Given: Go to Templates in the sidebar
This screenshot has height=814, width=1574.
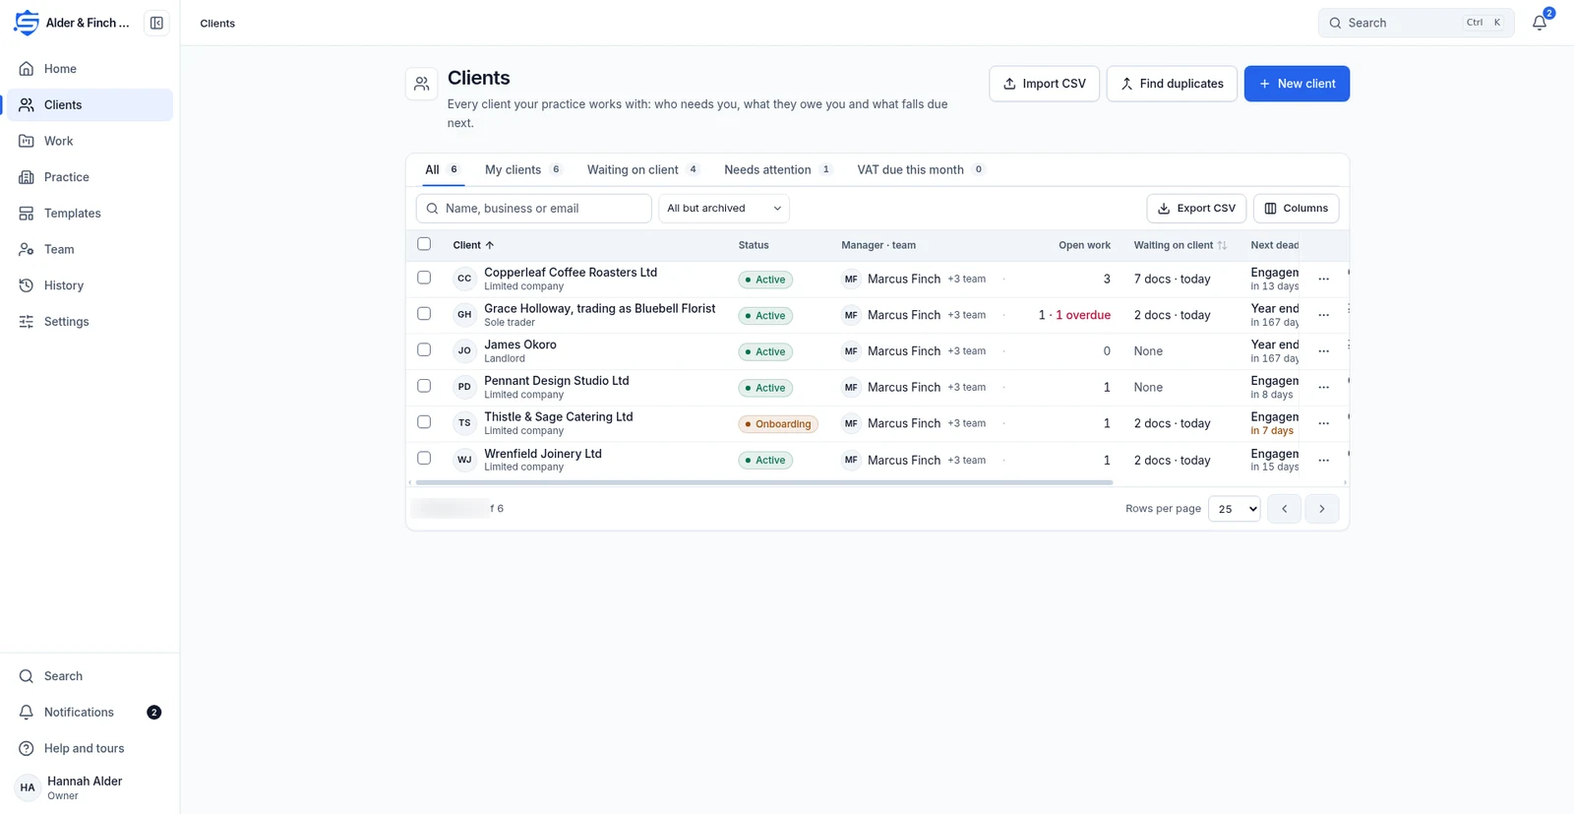Looking at the screenshot, I should coord(90,214).
